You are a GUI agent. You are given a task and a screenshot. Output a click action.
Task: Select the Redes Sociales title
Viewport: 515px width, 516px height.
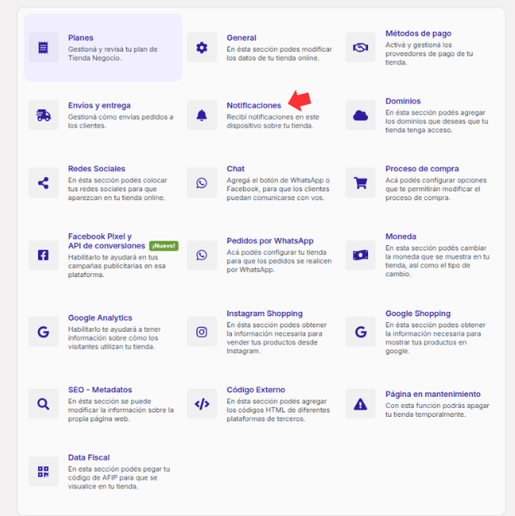[x=96, y=168]
